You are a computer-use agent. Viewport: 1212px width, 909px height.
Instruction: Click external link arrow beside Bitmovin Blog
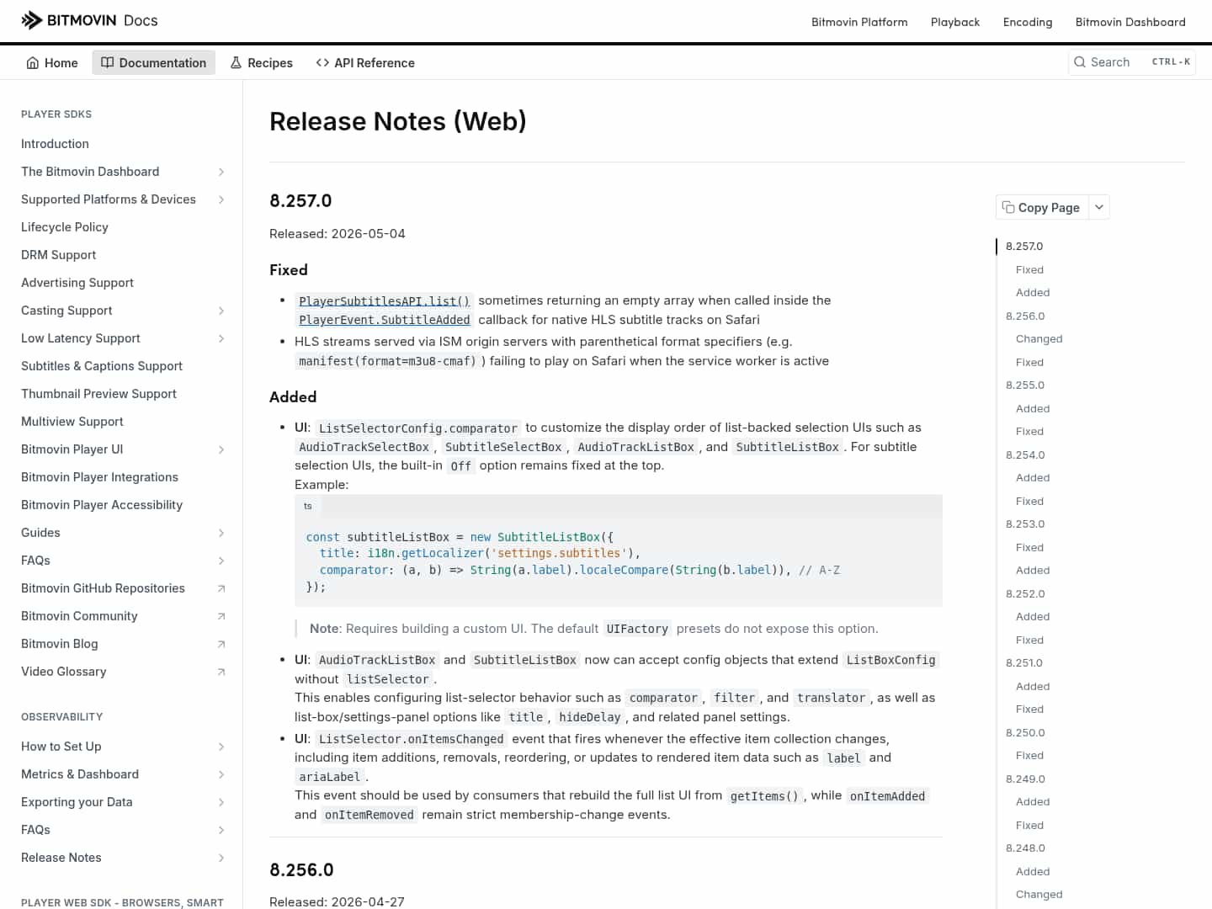pyautogui.click(x=221, y=644)
